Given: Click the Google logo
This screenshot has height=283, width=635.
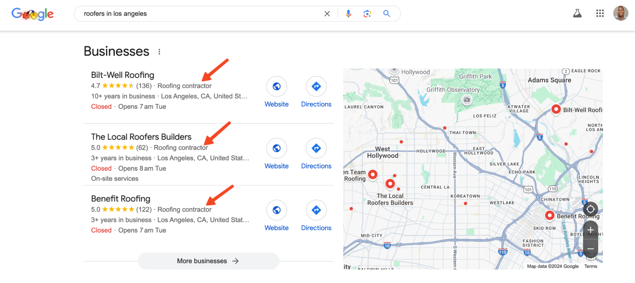Looking at the screenshot, I should (x=32, y=14).
